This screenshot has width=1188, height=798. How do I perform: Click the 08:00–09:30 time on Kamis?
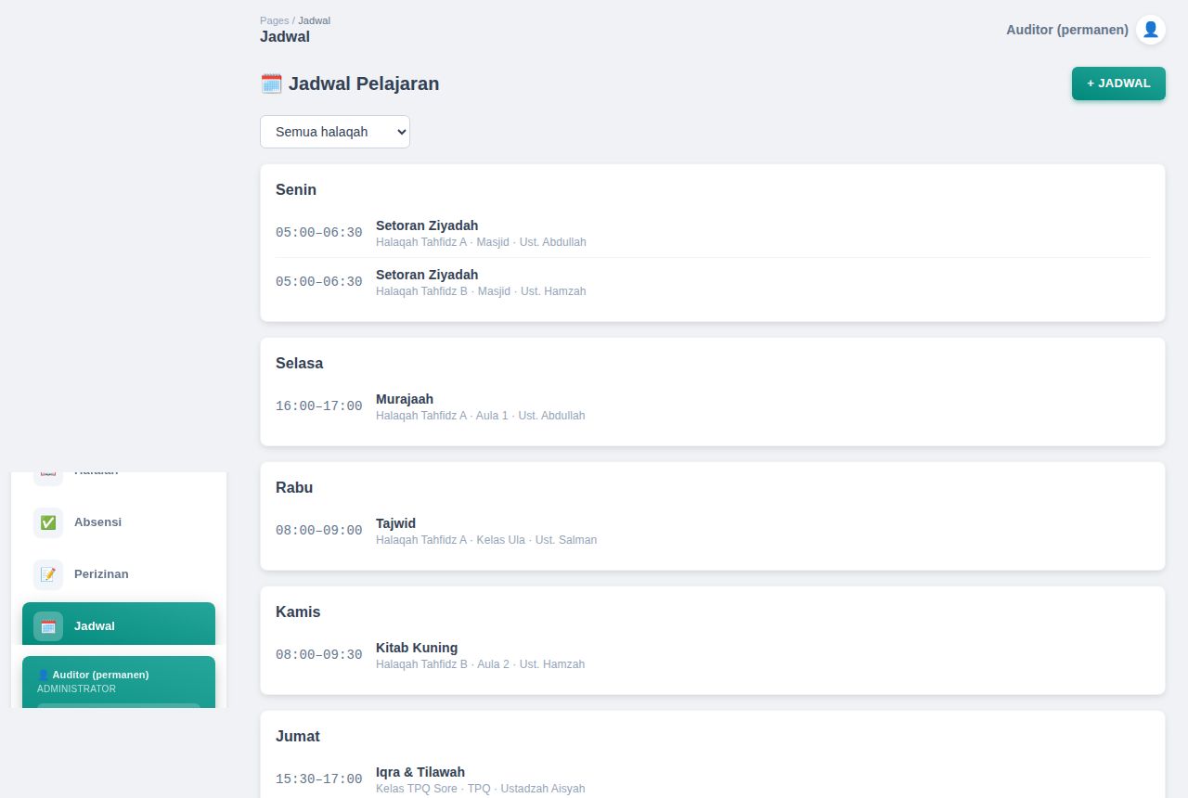(319, 655)
